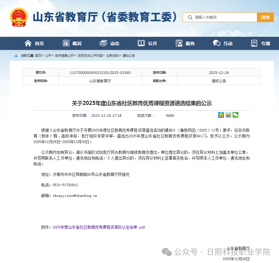Go to 通知公告 breadcrumb link
The image size is (279, 263).
click(x=129, y=55)
